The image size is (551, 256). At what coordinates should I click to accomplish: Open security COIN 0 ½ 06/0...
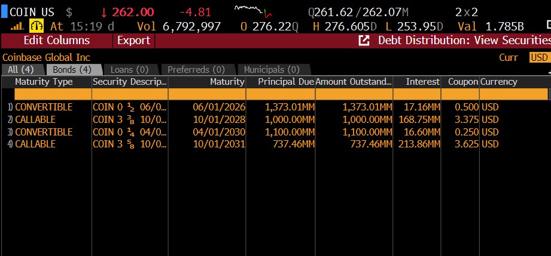tap(130, 107)
